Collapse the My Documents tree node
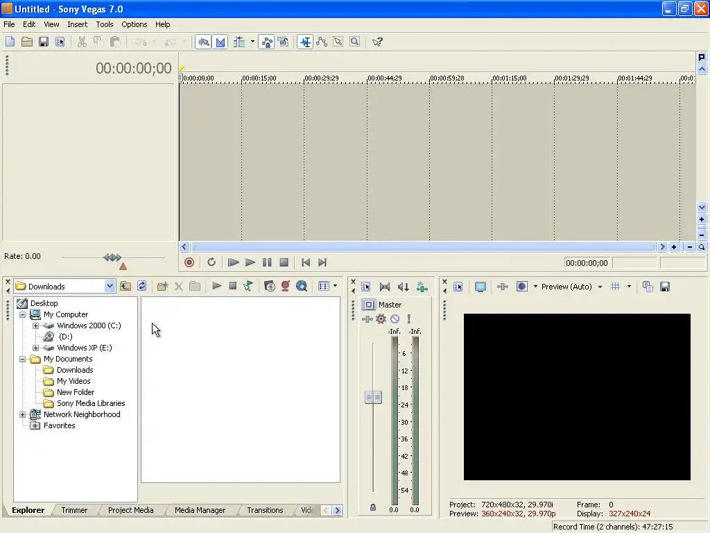 [22, 359]
